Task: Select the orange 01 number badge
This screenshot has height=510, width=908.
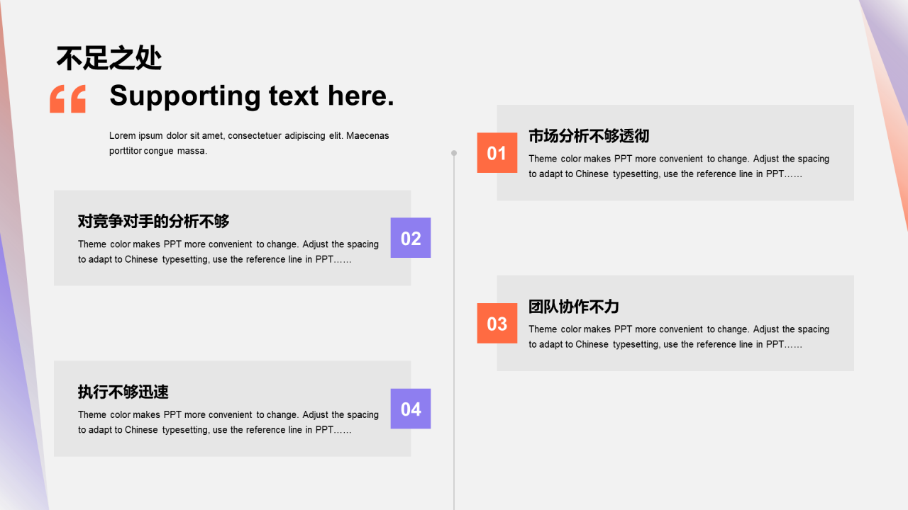Action: point(497,153)
